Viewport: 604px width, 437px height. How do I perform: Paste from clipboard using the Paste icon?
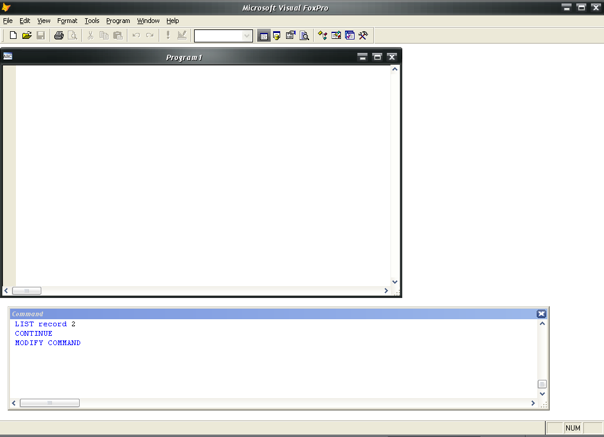118,35
